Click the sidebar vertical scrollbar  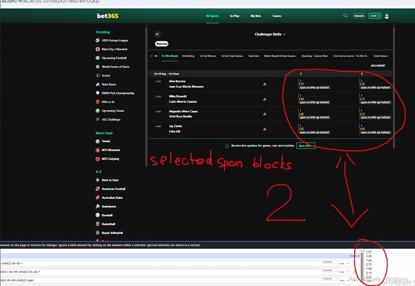[146, 96]
